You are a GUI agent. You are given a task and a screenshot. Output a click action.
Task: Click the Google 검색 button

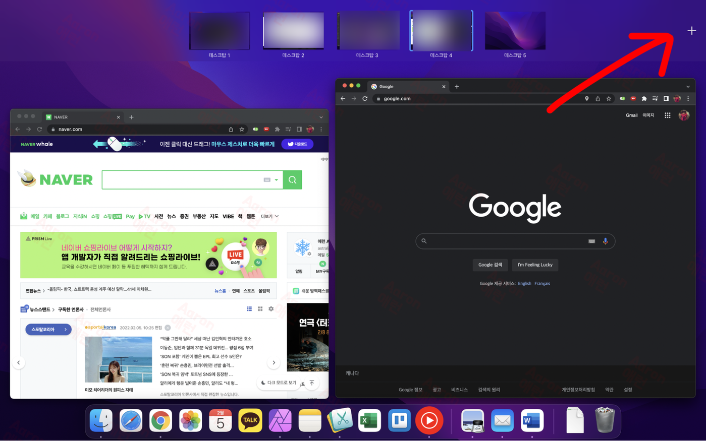pyautogui.click(x=490, y=265)
